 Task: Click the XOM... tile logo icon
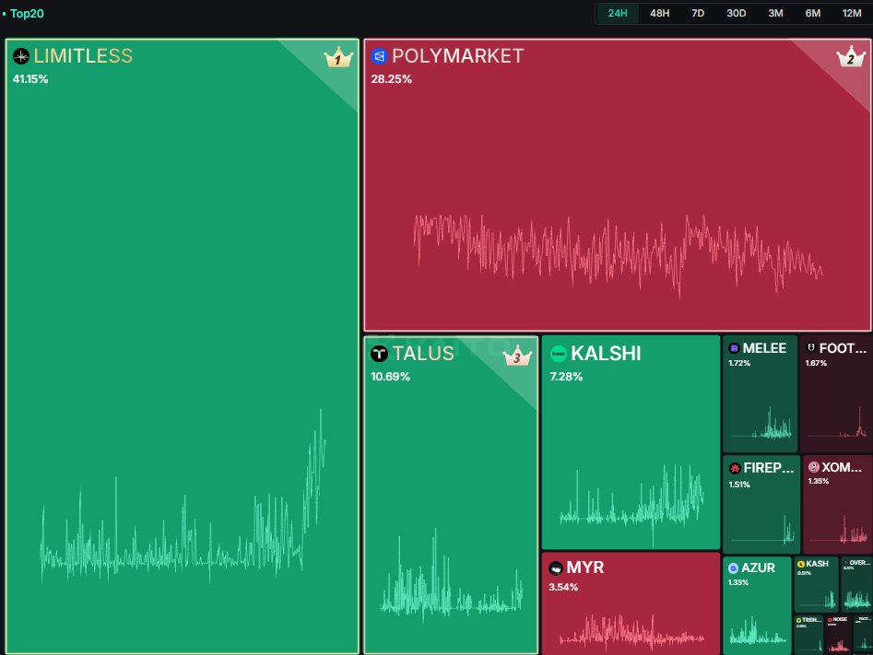click(x=813, y=467)
